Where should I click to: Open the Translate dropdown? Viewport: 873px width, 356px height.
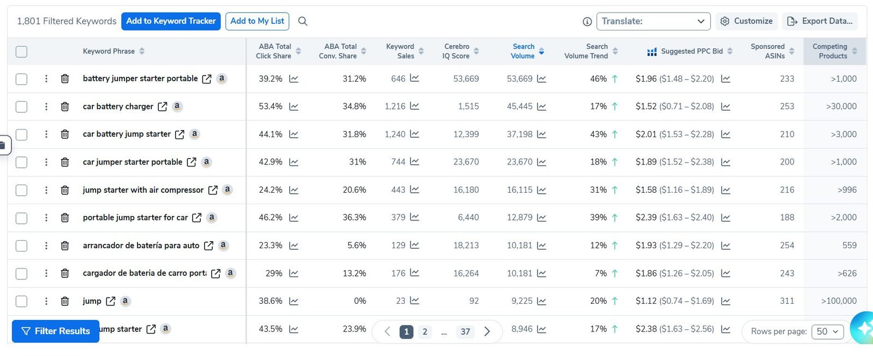click(x=654, y=21)
